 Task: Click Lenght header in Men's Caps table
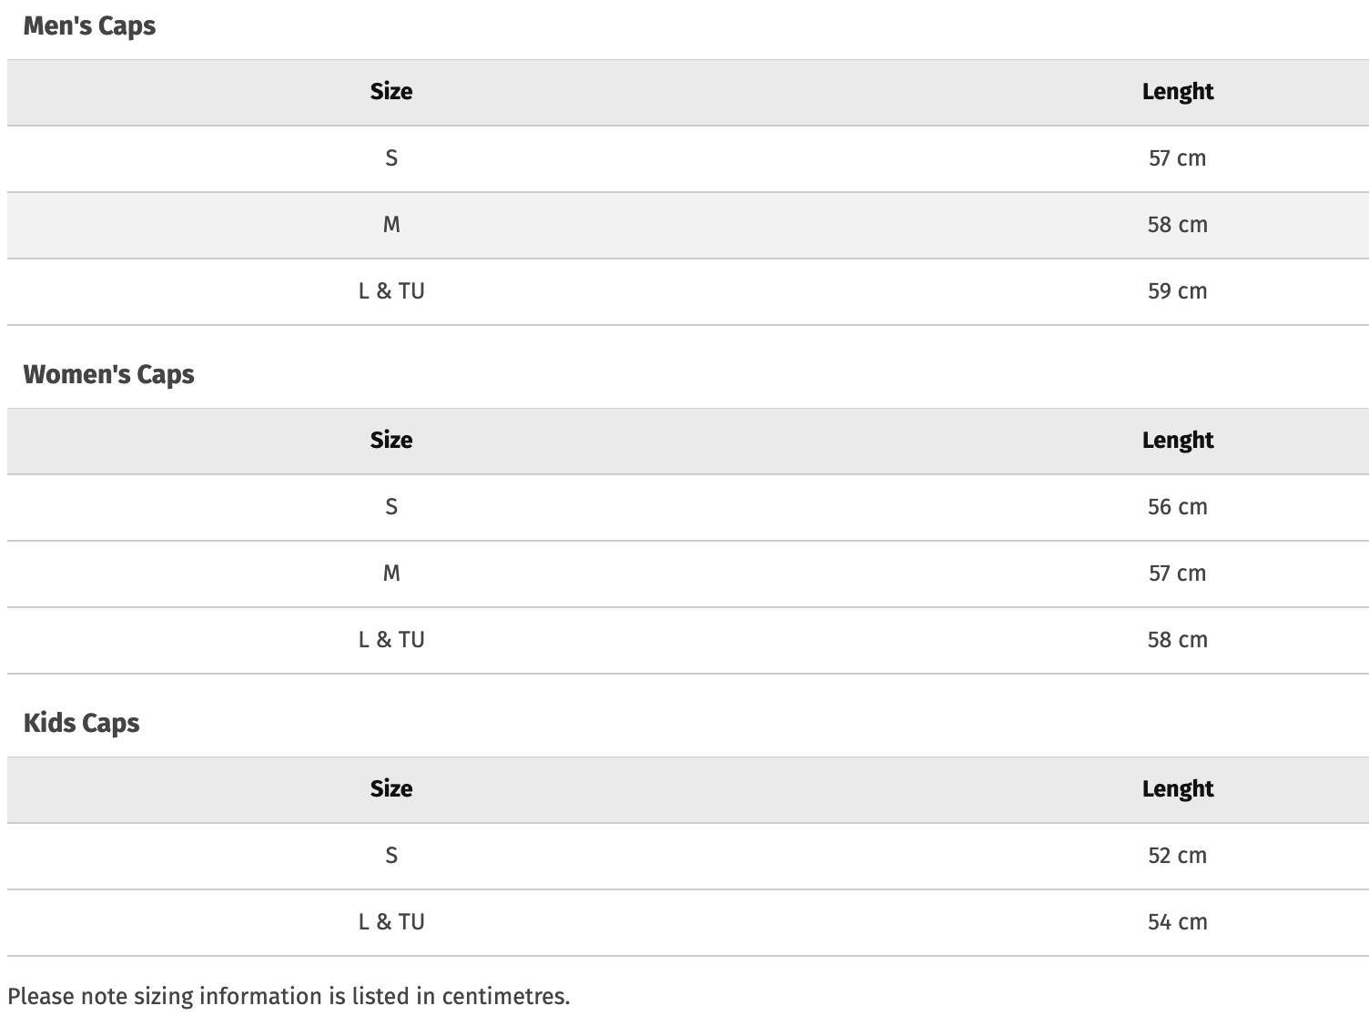[x=1177, y=92]
